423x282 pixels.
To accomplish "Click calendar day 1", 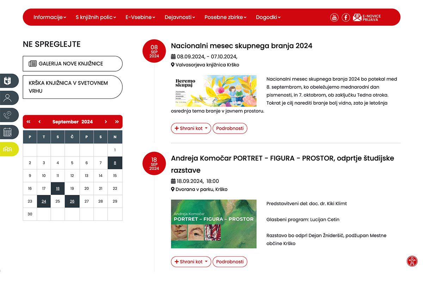I will 115,150.
